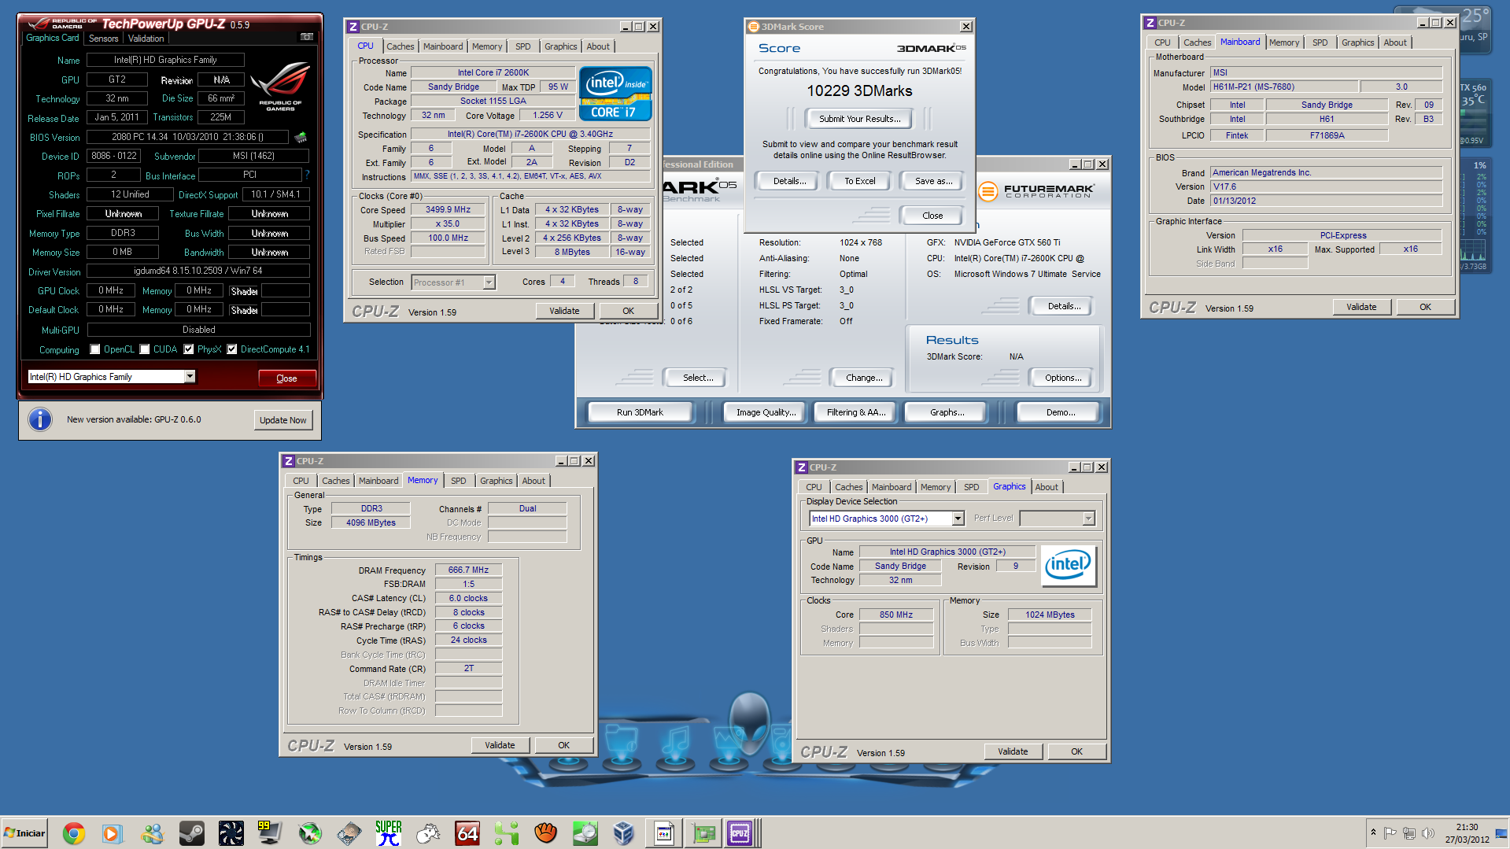The height and width of the screenshot is (849, 1510).
Task: Toggle the OpenCL checkbox in GPU-Z
Action: pyautogui.click(x=95, y=349)
